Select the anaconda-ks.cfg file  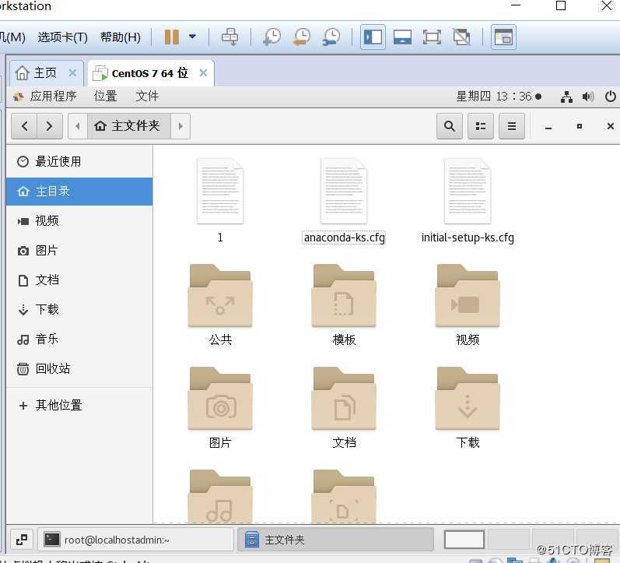point(344,192)
